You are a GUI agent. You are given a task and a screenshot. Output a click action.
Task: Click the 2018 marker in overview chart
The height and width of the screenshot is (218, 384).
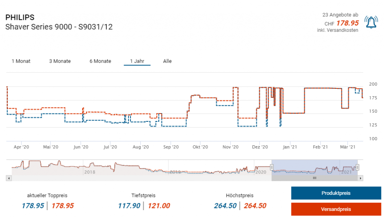click(90, 172)
